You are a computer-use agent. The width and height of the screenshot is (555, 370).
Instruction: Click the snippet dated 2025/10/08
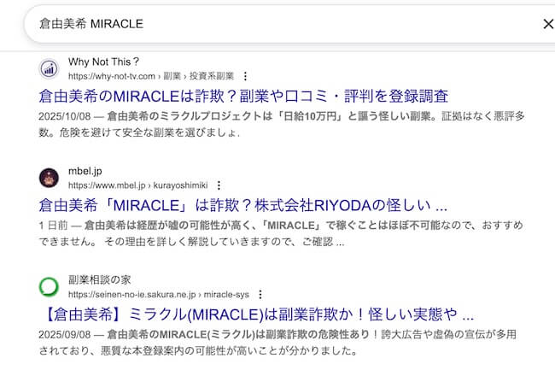(x=282, y=124)
